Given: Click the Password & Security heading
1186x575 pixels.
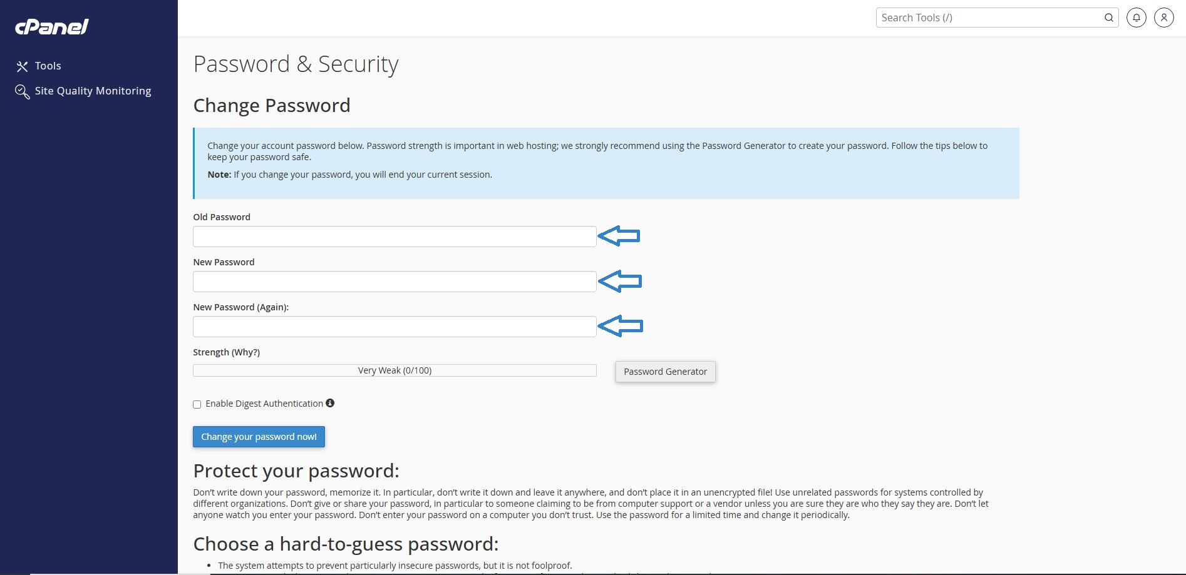Looking at the screenshot, I should tap(296, 64).
